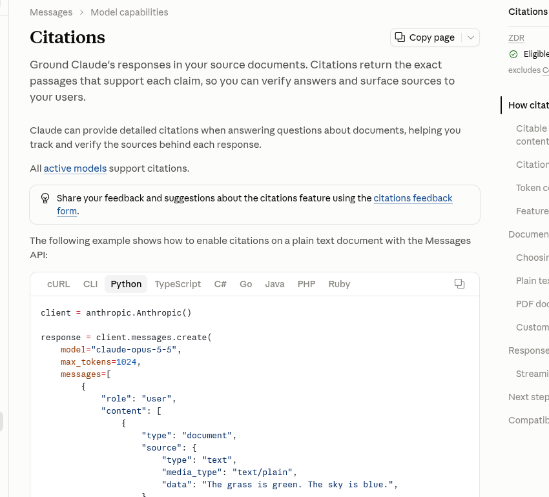The width and height of the screenshot is (549, 497).
Task: Switch to the Go code tab
Action: (246, 284)
